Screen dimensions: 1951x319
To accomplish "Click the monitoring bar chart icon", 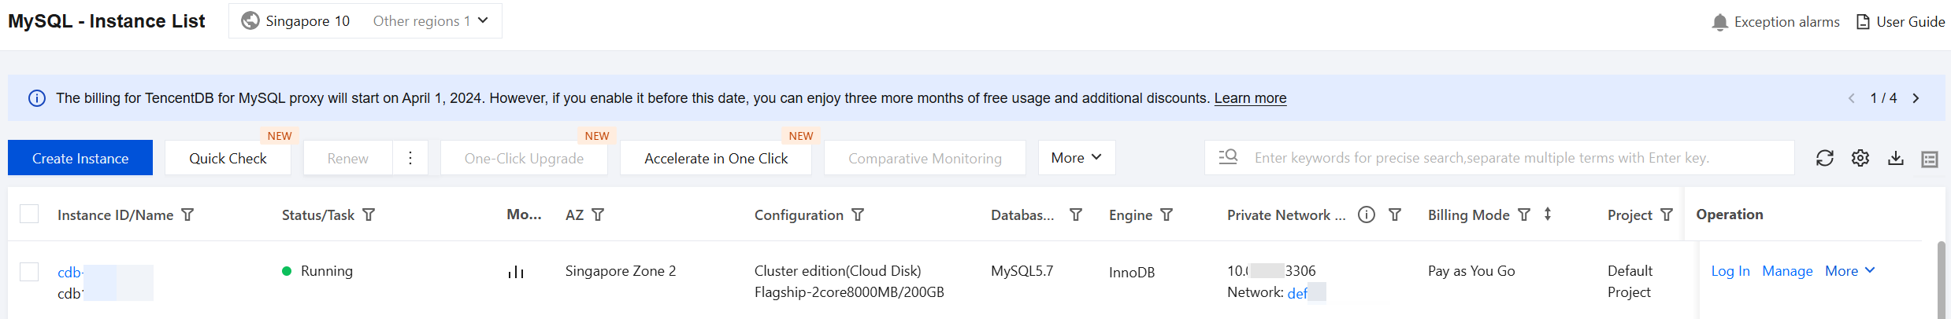I will pos(516,272).
